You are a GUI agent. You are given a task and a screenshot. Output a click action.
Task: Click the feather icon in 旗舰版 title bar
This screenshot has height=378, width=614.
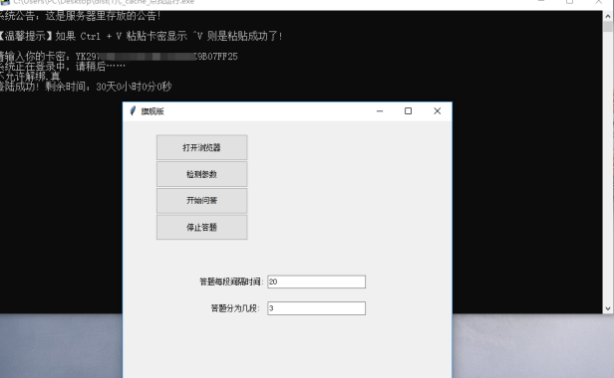pos(133,111)
